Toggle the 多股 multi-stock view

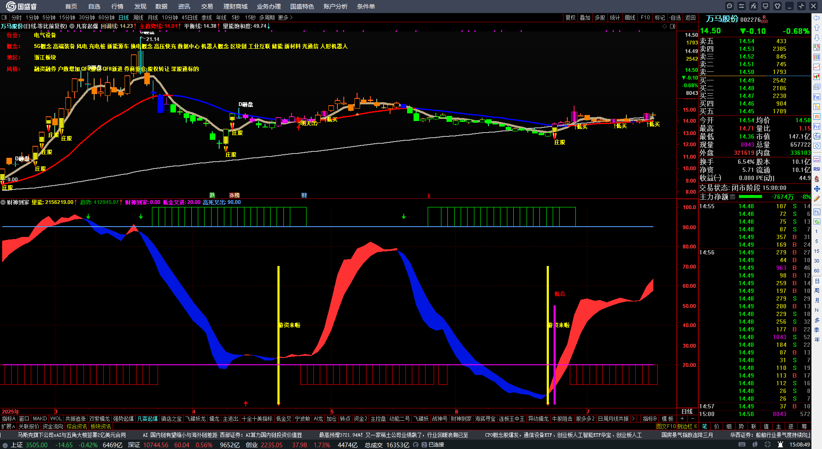(x=600, y=18)
